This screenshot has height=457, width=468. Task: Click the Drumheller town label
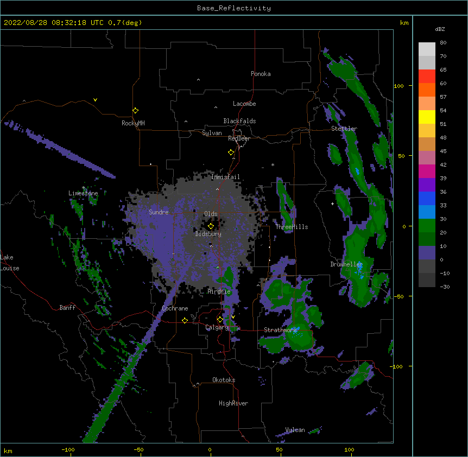pyautogui.click(x=346, y=264)
